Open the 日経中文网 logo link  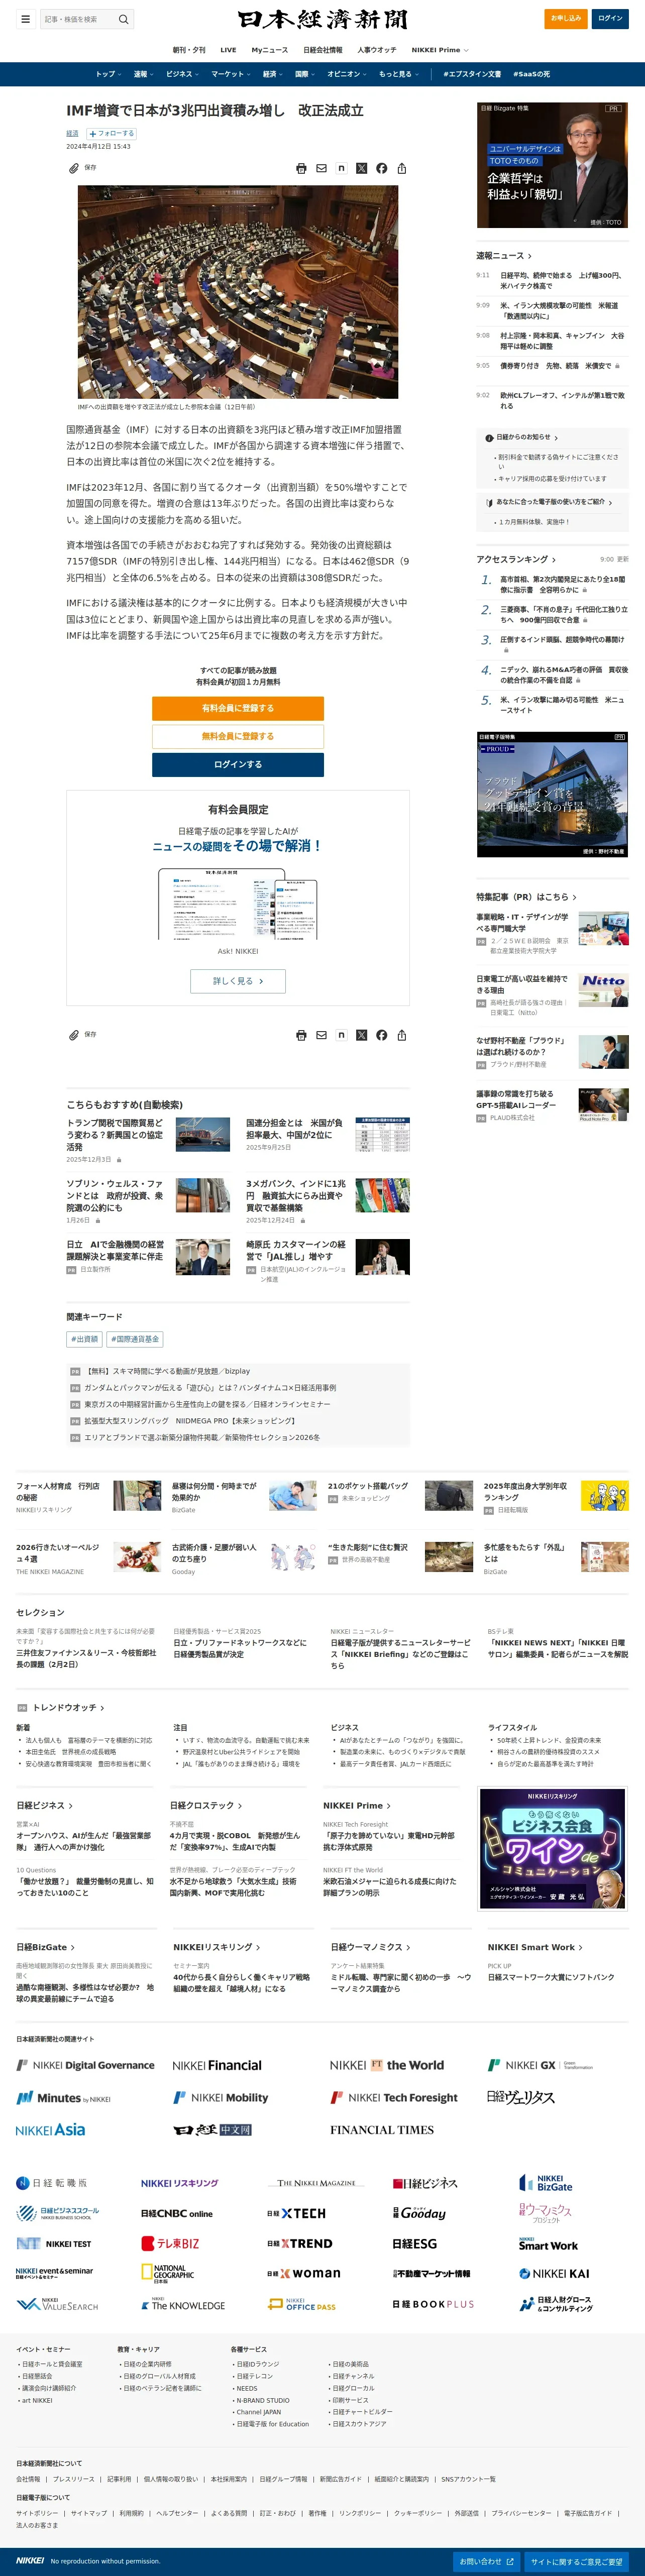212,2130
